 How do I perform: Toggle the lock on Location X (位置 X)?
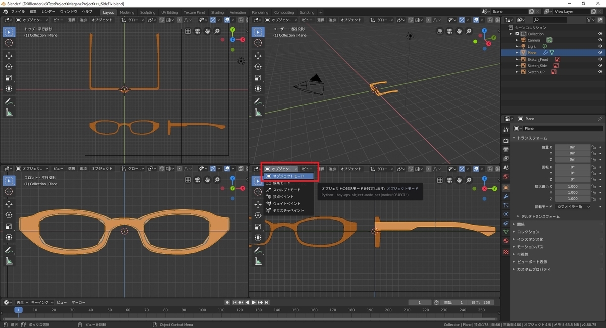click(x=594, y=147)
